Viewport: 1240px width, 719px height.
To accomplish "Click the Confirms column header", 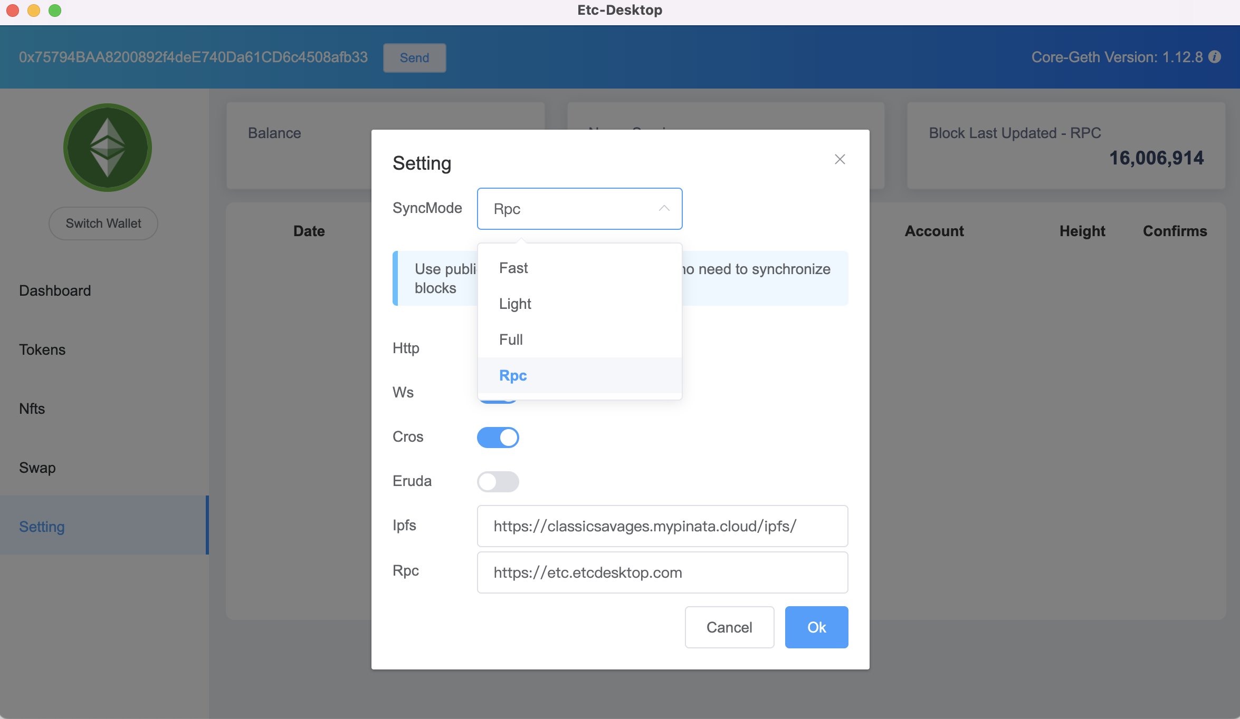I will tap(1175, 231).
